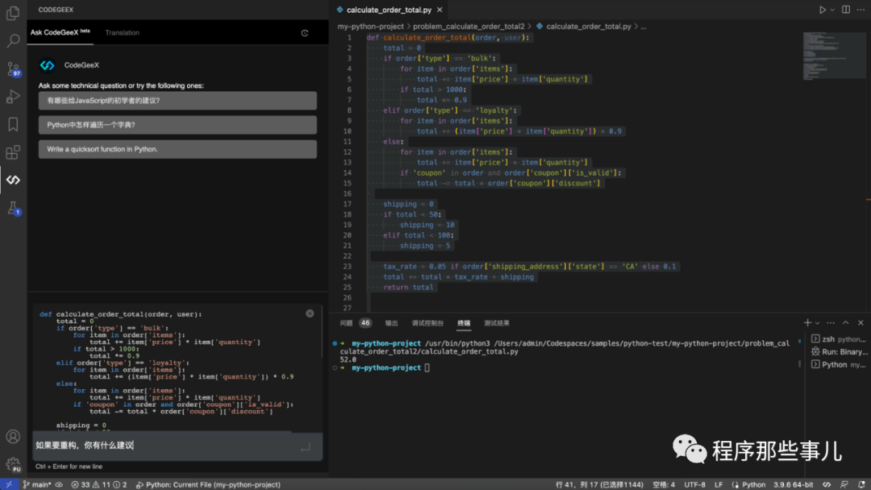Open the terminal launch profile chevron dropdown
The image size is (871, 490).
[x=817, y=322]
